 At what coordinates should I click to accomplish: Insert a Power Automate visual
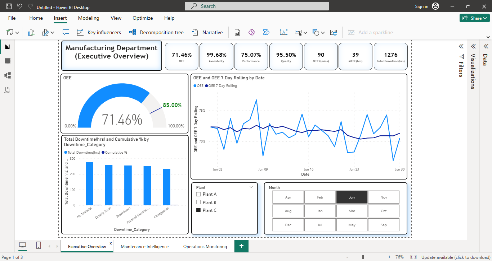(x=266, y=32)
